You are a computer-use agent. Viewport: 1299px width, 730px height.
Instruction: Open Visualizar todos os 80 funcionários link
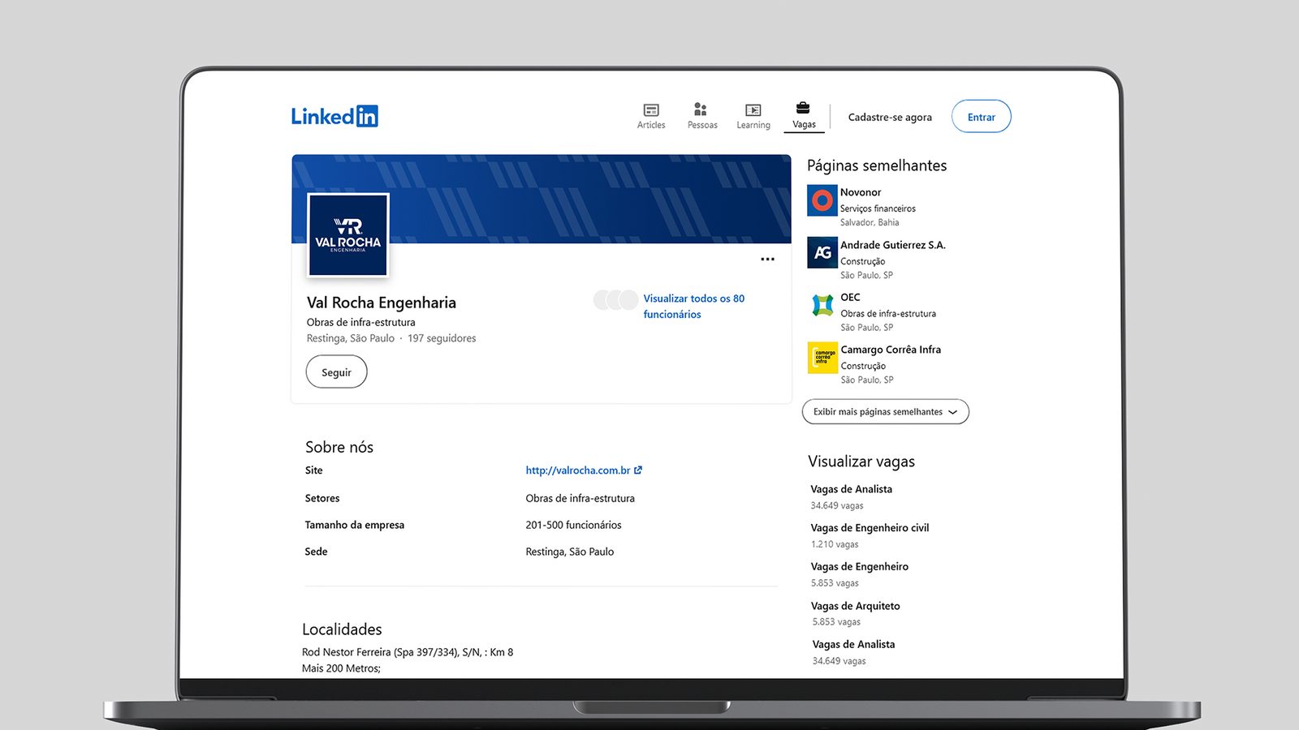click(x=694, y=307)
